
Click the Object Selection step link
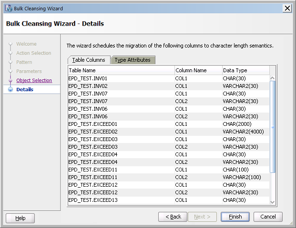34,80
